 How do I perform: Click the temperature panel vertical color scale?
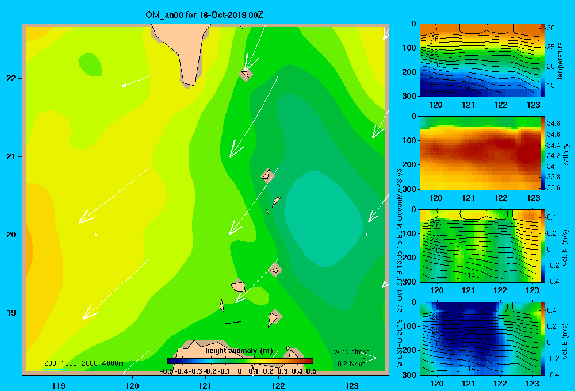click(x=543, y=60)
